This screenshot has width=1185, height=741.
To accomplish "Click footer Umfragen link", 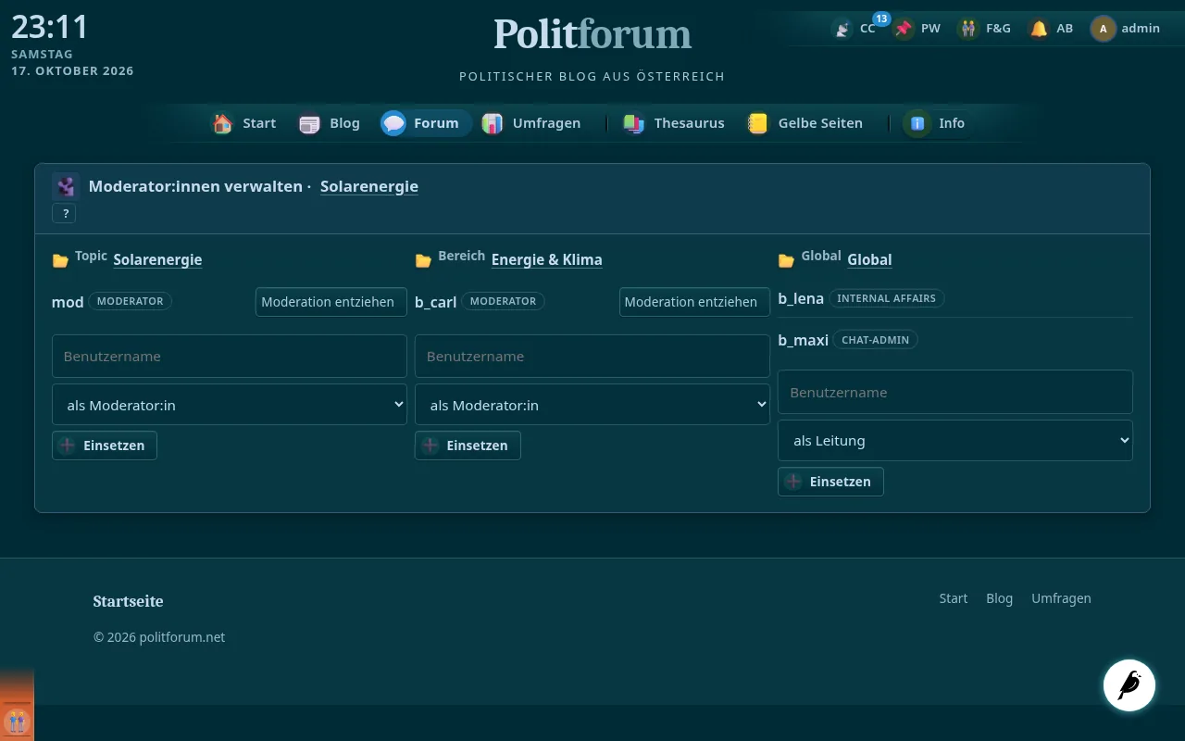I will pyautogui.click(x=1061, y=598).
